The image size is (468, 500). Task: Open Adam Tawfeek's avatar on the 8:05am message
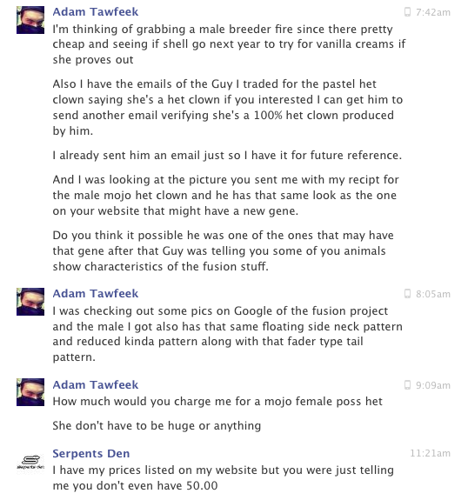(x=30, y=302)
